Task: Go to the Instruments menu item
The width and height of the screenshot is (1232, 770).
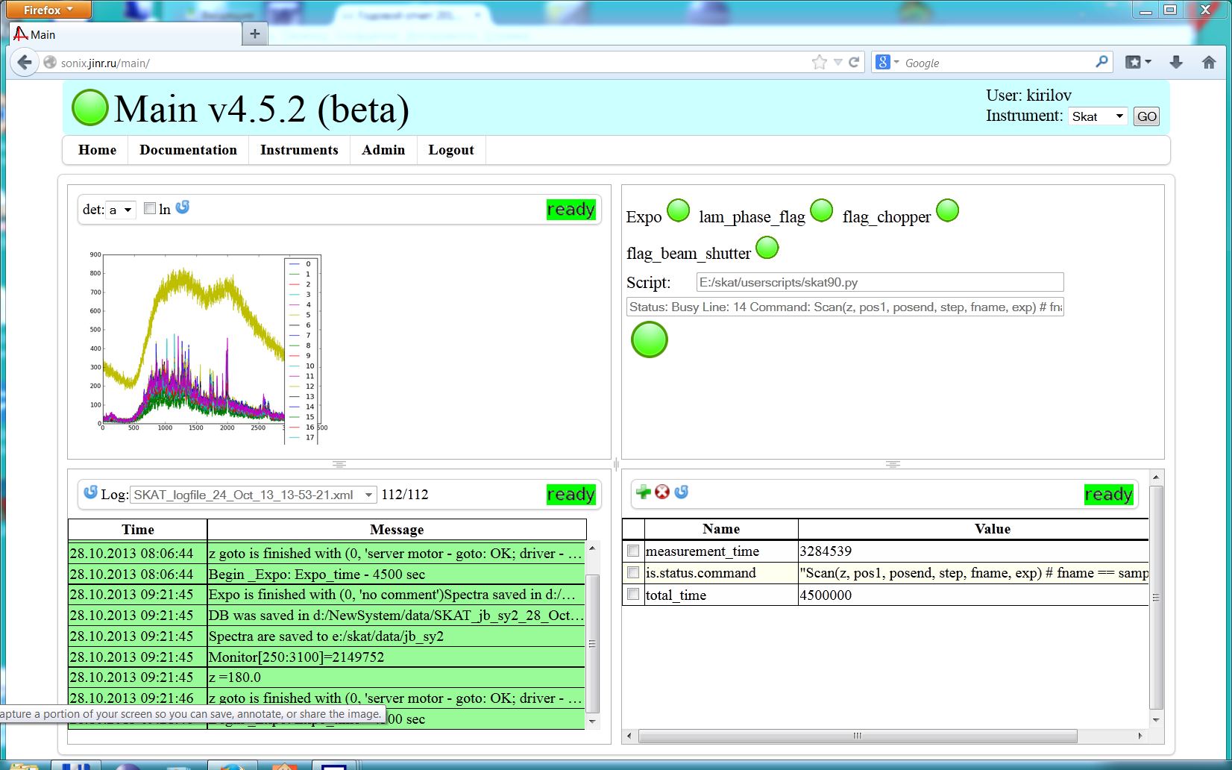Action: (x=299, y=150)
